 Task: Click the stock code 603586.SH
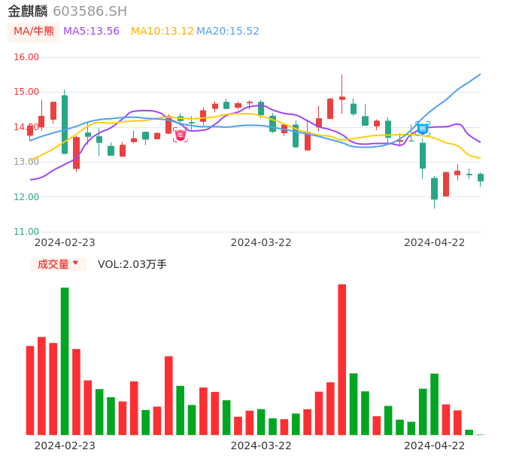coord(90,11)
